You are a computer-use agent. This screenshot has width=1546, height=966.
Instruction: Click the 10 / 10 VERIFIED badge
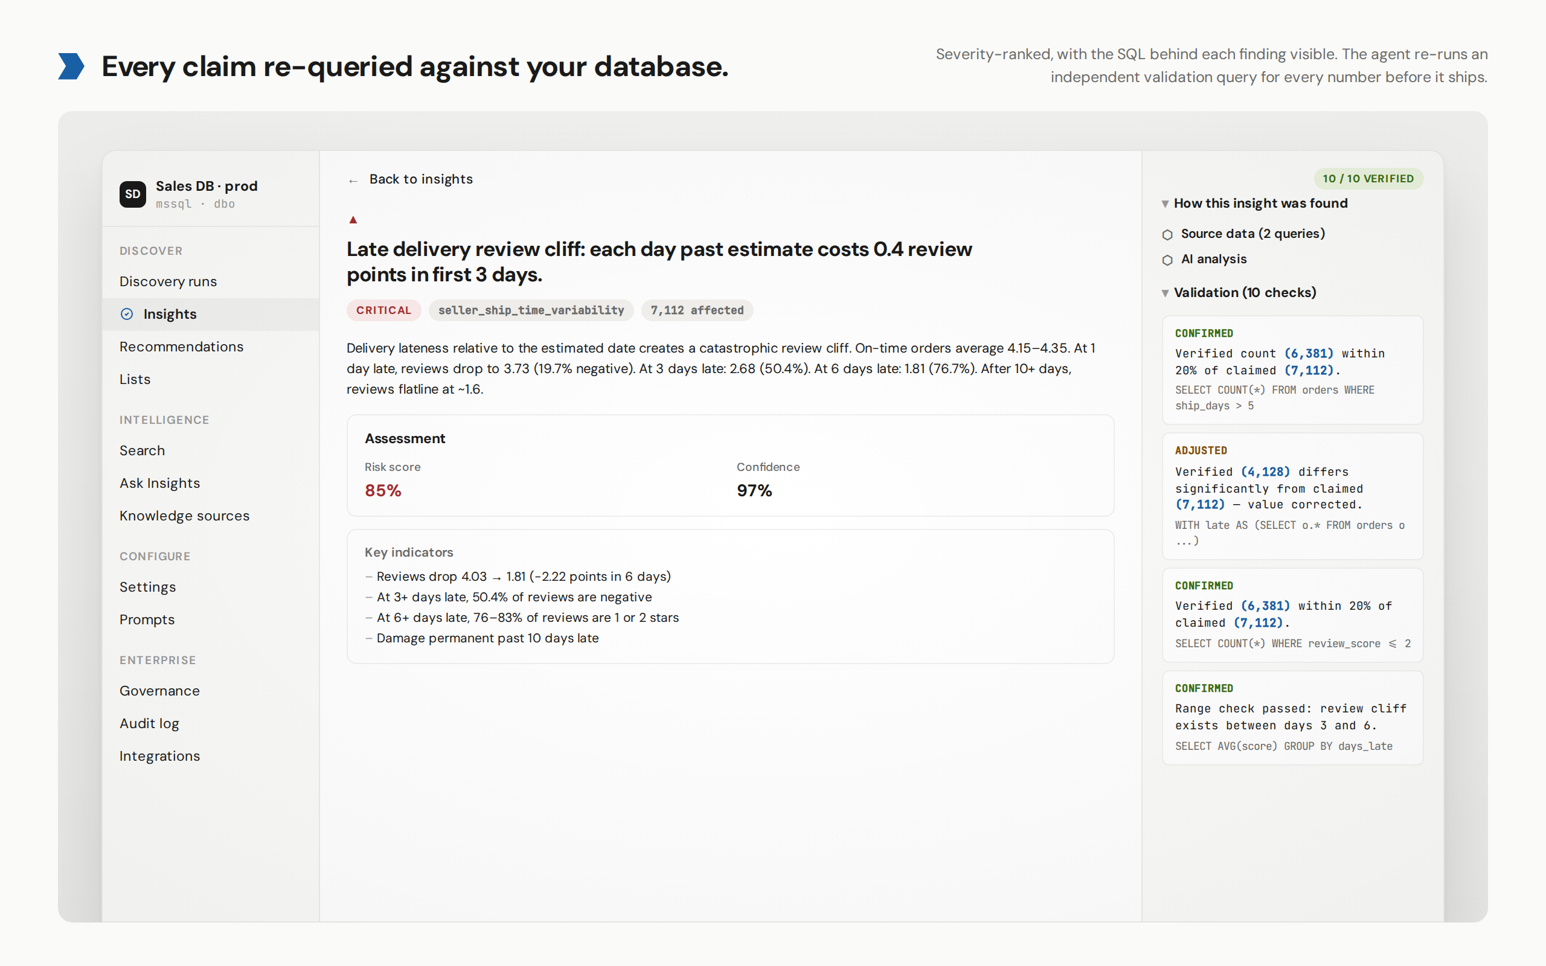point(1368,179)
